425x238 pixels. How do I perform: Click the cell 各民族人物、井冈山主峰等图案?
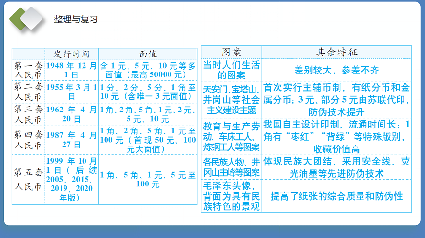232,167
